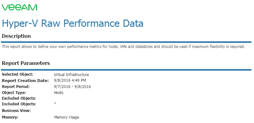Click the Virtual Infrastructure value
Viewport: 254px width, 123px height.
click(71, 75)
